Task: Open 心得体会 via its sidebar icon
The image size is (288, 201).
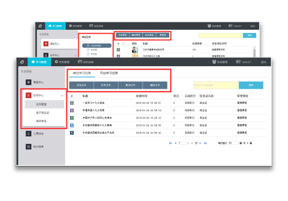Action: pyautogui.click(x=28, y=134)
